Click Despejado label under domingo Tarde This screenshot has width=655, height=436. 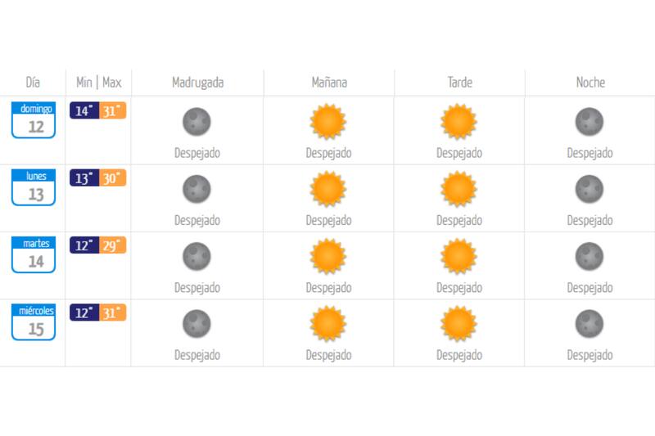(459, 153)
